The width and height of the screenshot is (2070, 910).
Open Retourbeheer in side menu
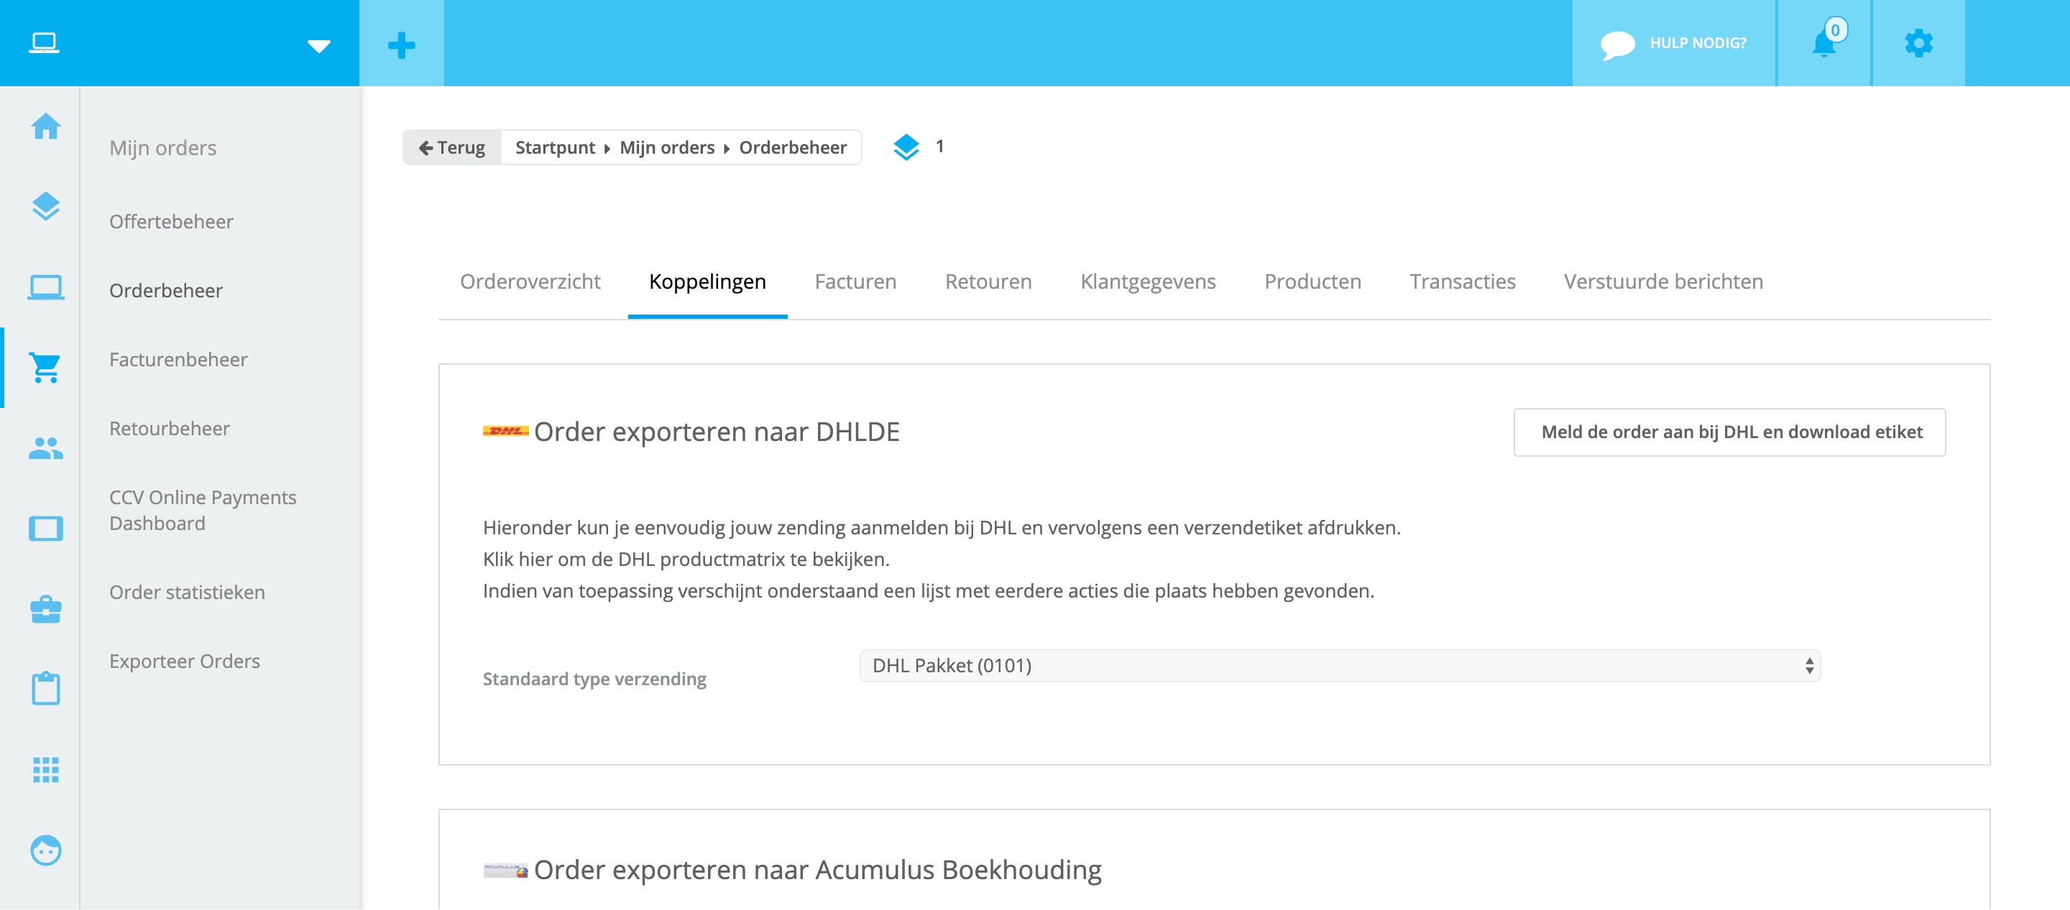pos(170,429)
